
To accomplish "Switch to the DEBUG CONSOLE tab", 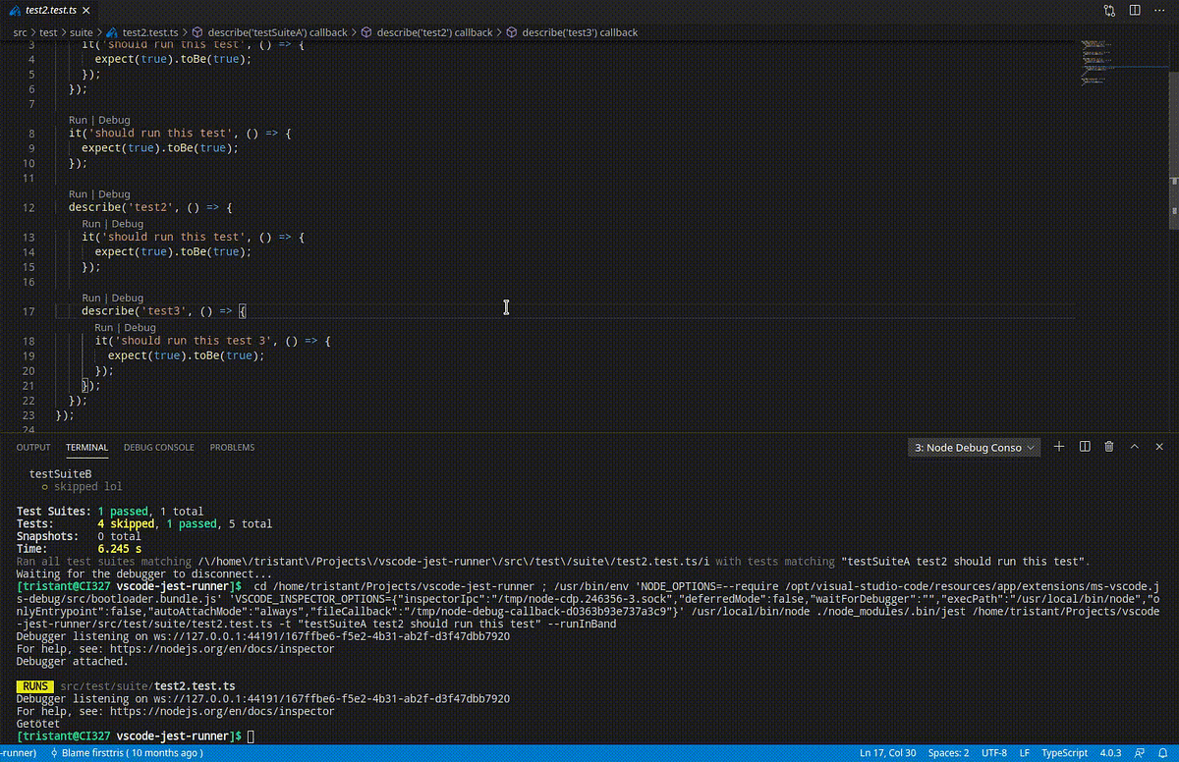I will coord(159,448).
